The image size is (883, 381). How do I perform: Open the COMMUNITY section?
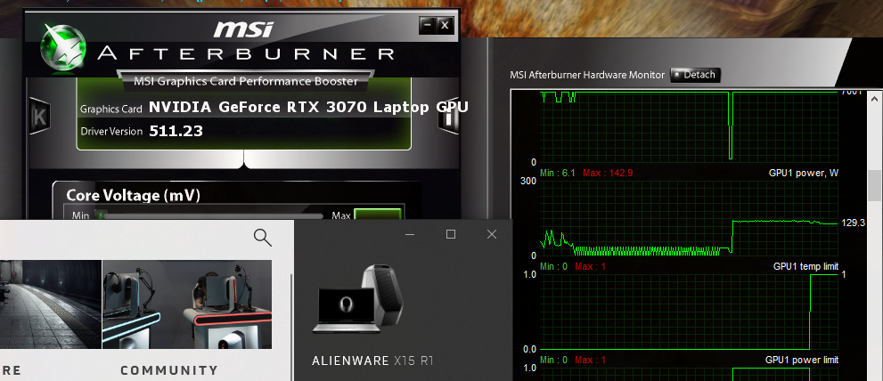pyautogui.click(x=169, y=370)
